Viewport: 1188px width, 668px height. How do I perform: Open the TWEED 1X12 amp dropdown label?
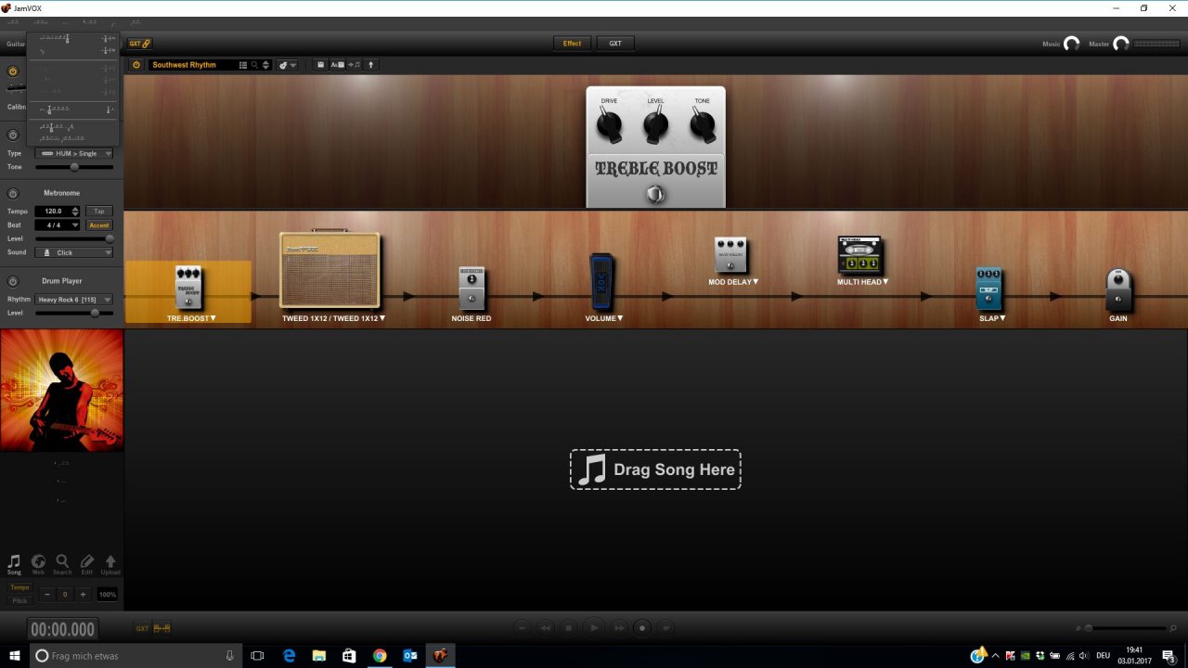click(334, 318)
